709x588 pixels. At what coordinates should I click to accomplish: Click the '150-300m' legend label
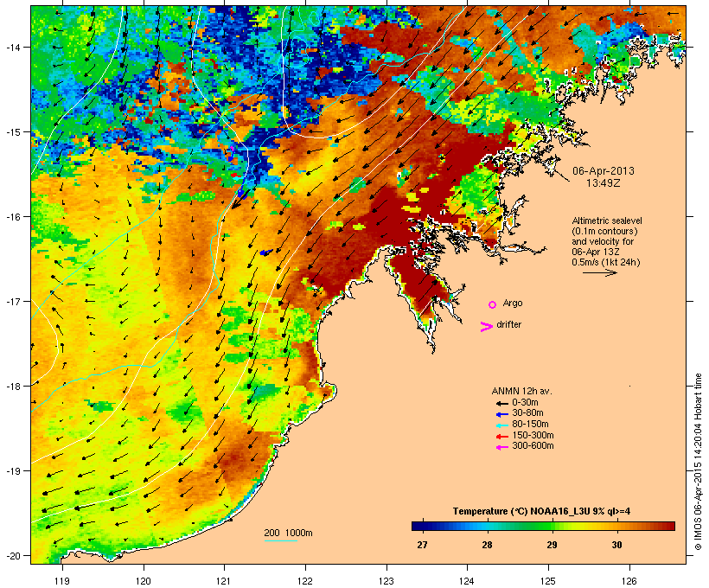(x=533, y=436)
